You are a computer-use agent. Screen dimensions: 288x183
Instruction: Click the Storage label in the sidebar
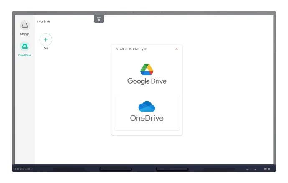coord(25,34)
